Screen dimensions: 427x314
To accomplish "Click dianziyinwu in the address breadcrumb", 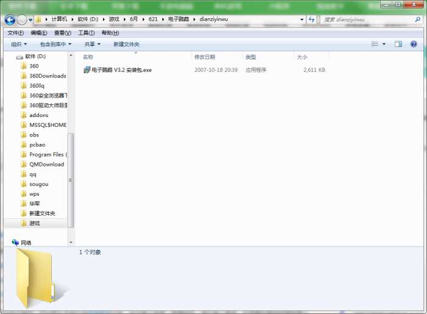I will (213, 19).
